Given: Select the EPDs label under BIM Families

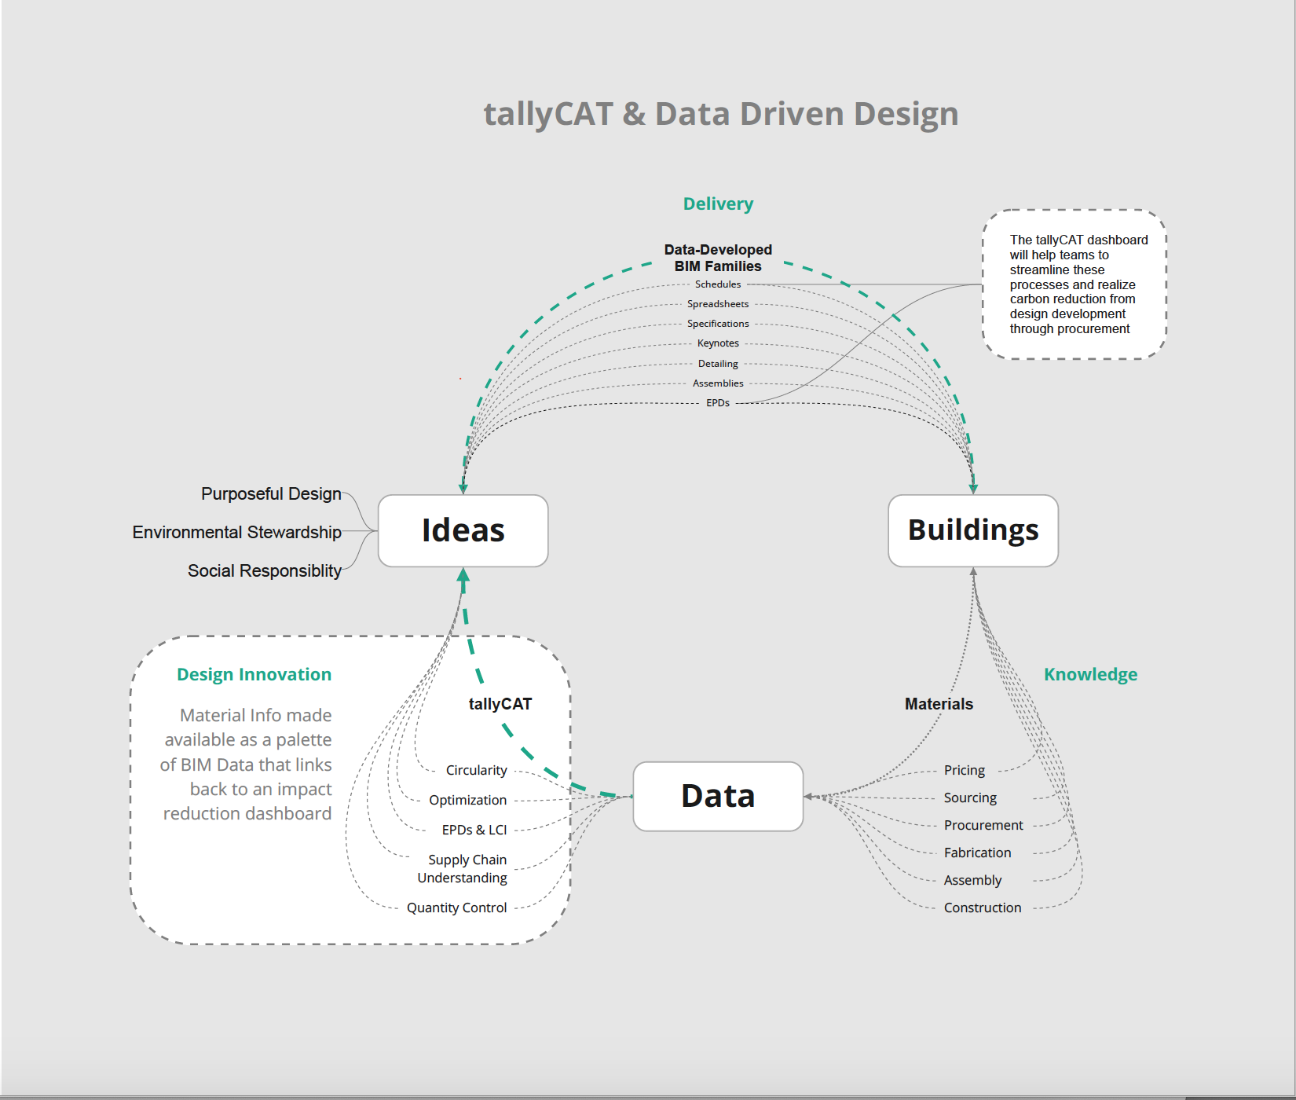Looking at the screenshot, I should pos(718,403).
